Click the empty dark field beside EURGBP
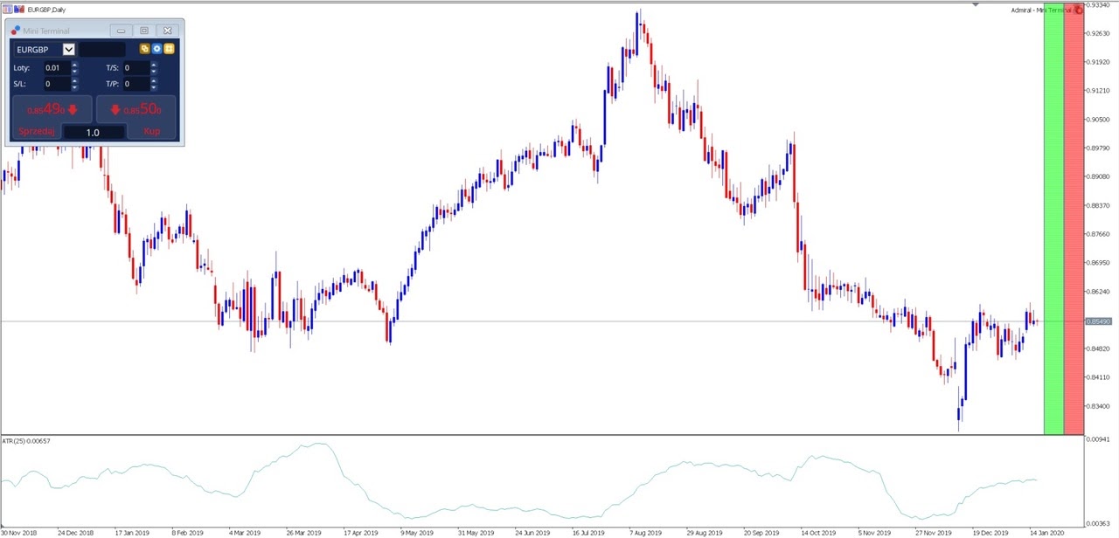Screen dimensions: 1119x538 tap(101, 50)
